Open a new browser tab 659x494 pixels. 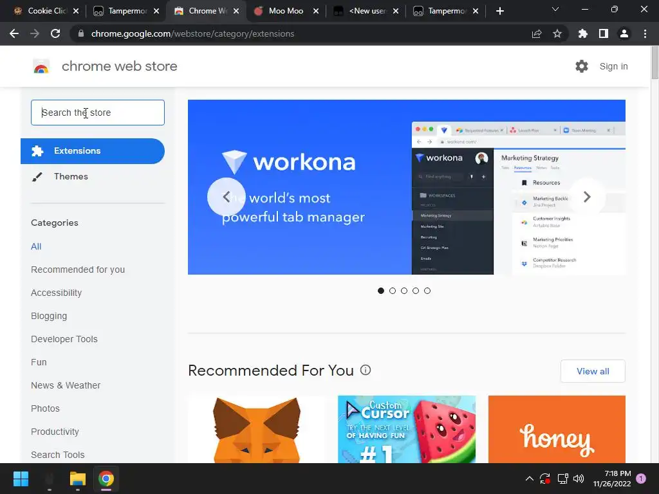pos(499,11)
